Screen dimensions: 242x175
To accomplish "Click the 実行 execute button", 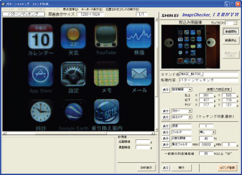I will point(181,168).
